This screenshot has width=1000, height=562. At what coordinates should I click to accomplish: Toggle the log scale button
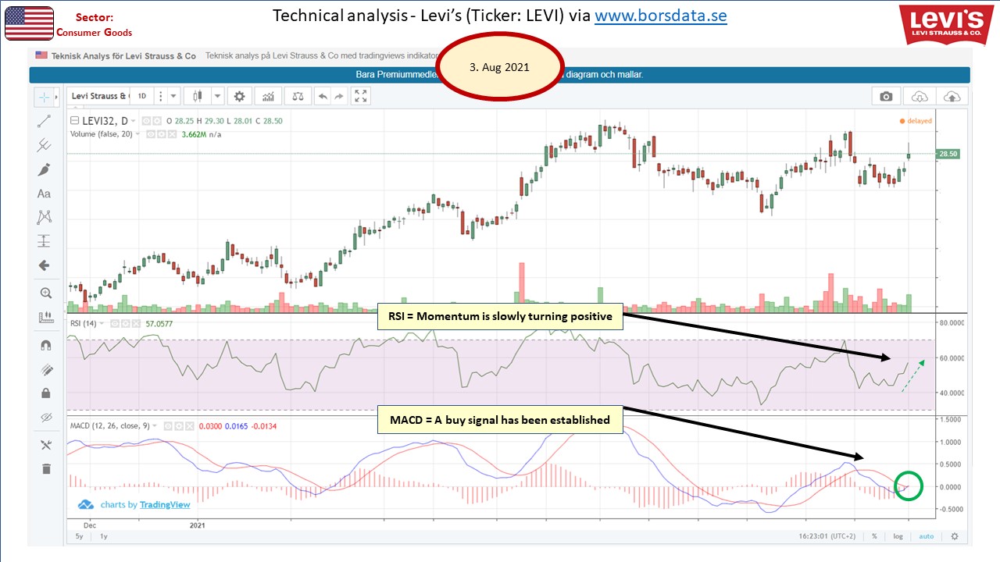click(x=898, y=536)
